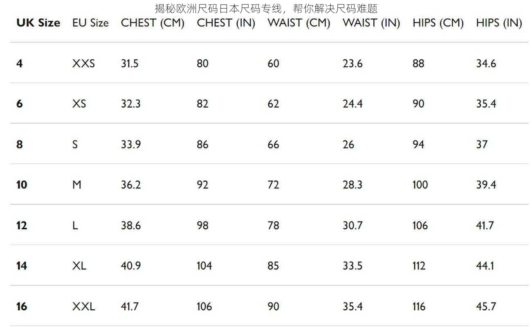Click hips value 45.7 in last row

pyautogui.click(x=486, y=306)
